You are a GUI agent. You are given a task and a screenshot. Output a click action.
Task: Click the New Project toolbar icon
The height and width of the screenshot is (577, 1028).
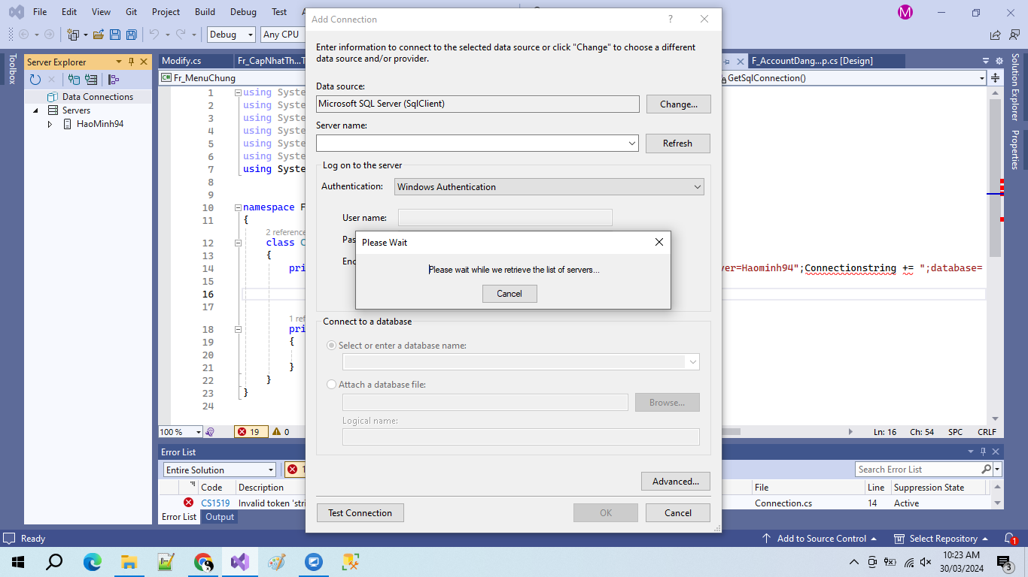[73, 35]
